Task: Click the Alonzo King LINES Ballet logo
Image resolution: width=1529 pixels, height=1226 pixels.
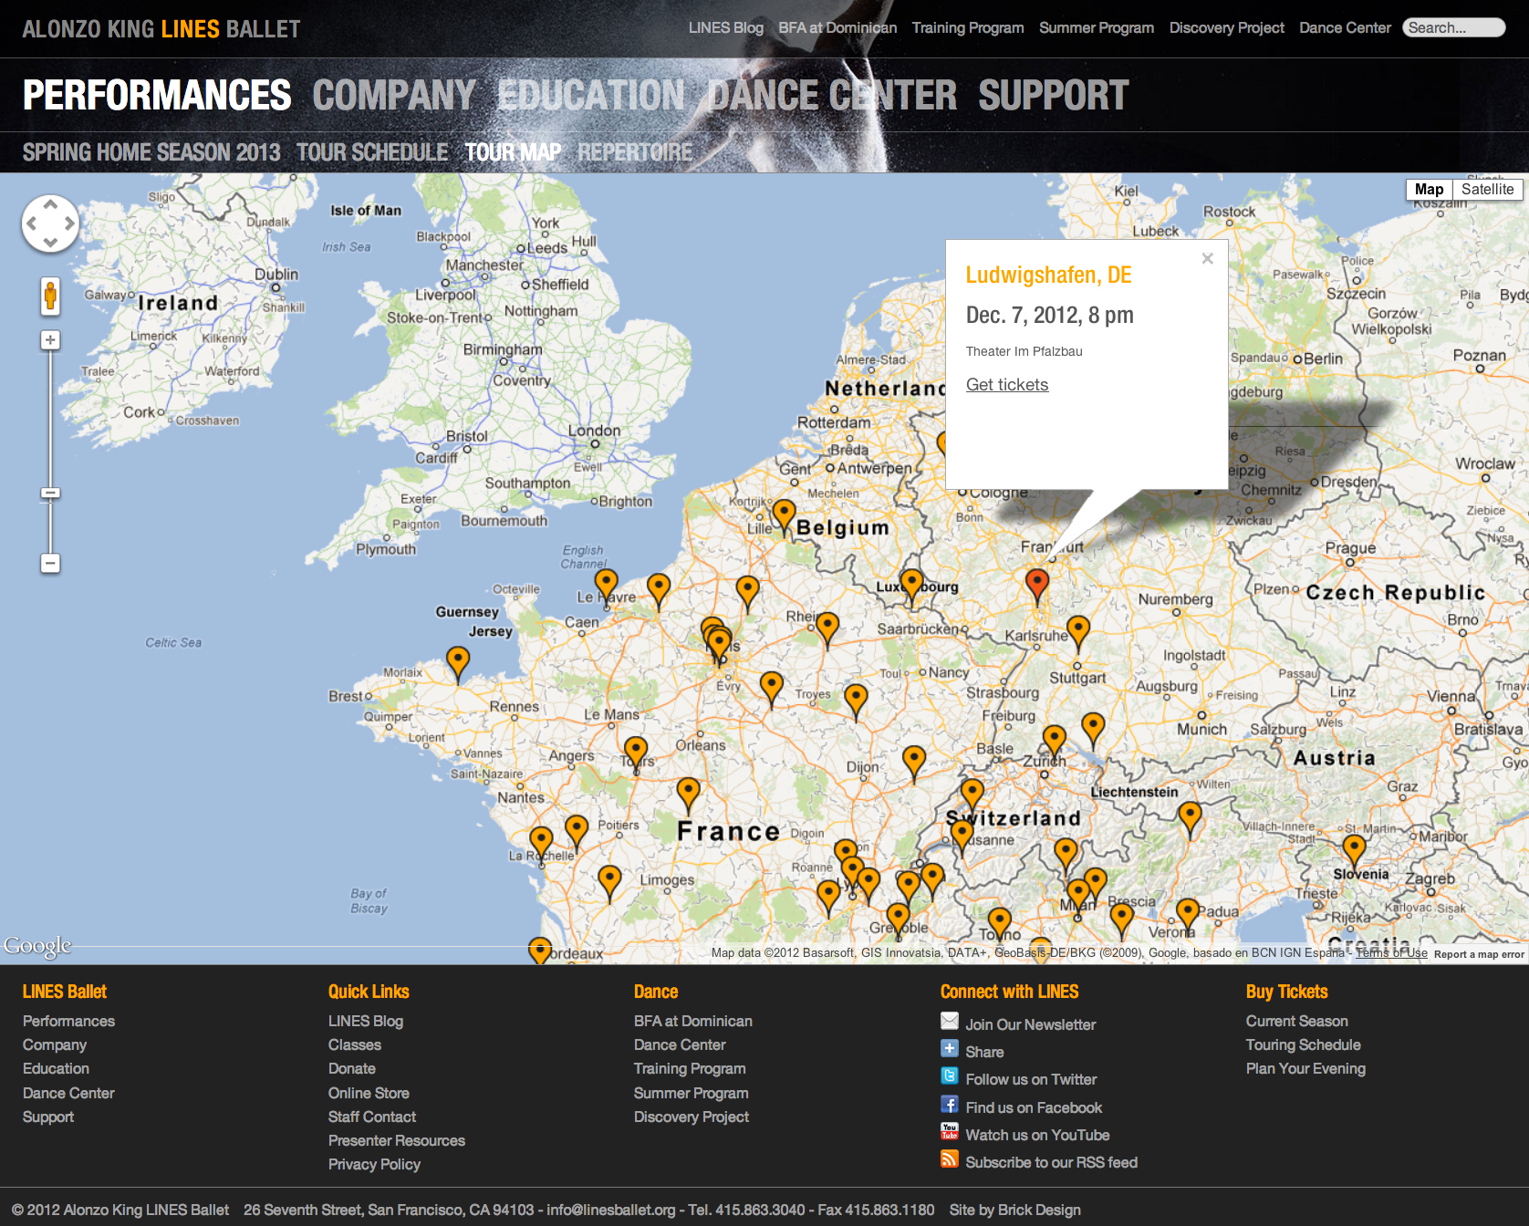Action: pyautogui.click(x=161, y=29)
